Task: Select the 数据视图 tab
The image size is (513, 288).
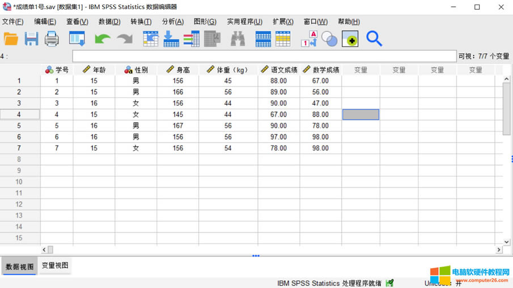Action: (19, 266)
